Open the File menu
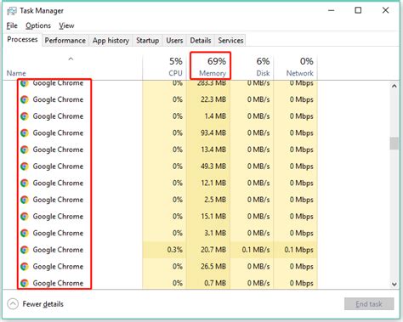Image resolution: width=403 pixels, height=322 pixels. [x=12, y=25]
